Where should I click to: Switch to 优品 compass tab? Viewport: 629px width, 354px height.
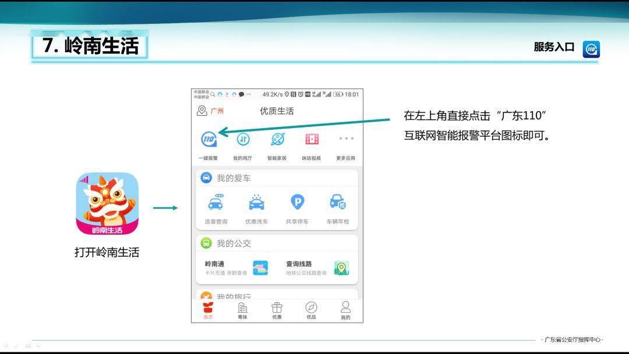click(x=311, y=310)
